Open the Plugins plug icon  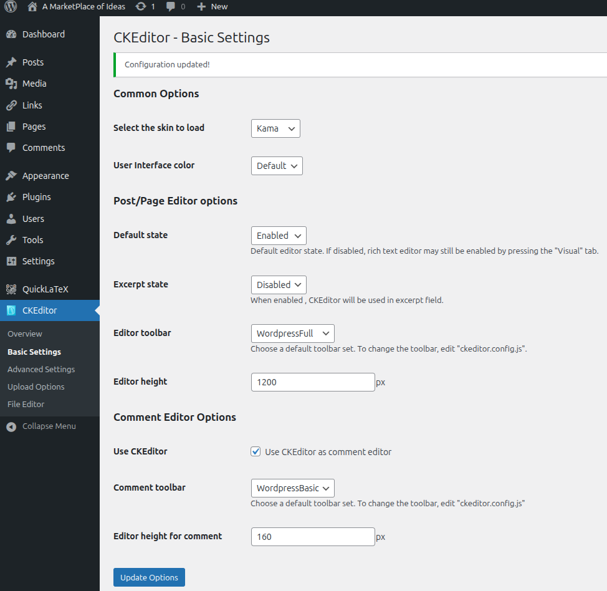(11, 197)
